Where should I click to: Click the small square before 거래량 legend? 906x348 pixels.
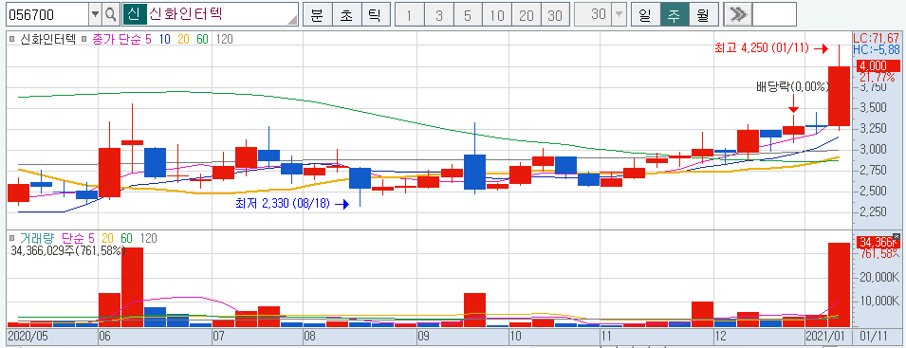[x=11, y=238]
